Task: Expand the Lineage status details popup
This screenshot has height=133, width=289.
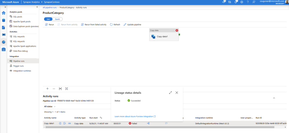Action: pos(170,93)
